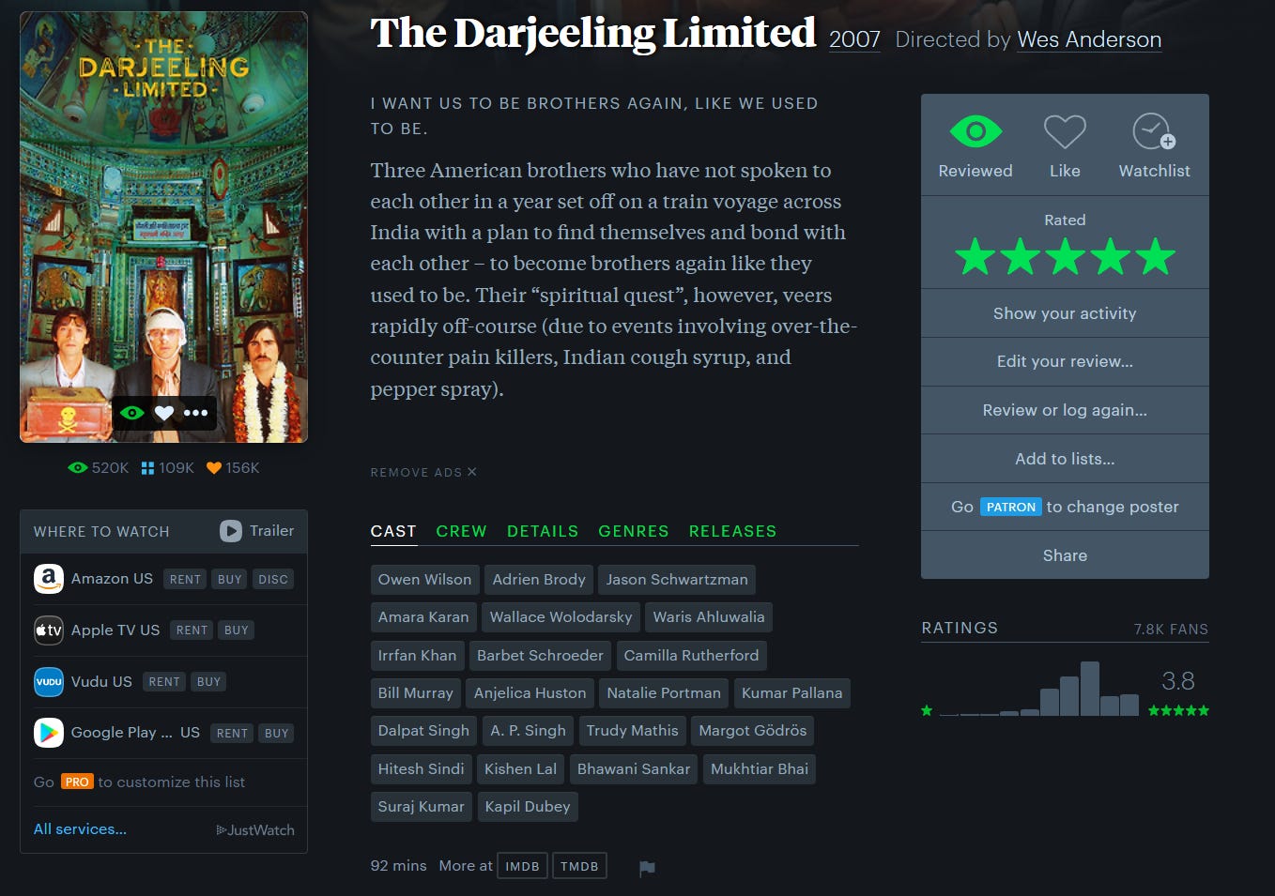The image size is (1275, 896).
Task: Open the IMDB external link button
Action: [523, 866]
